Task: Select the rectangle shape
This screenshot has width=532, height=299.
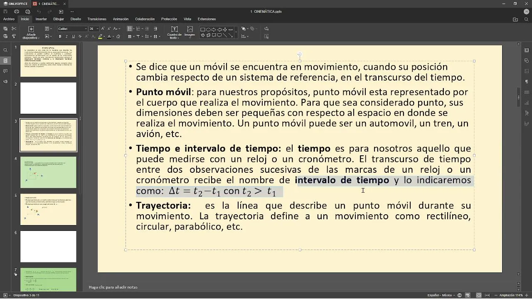Action: (202, 29)
